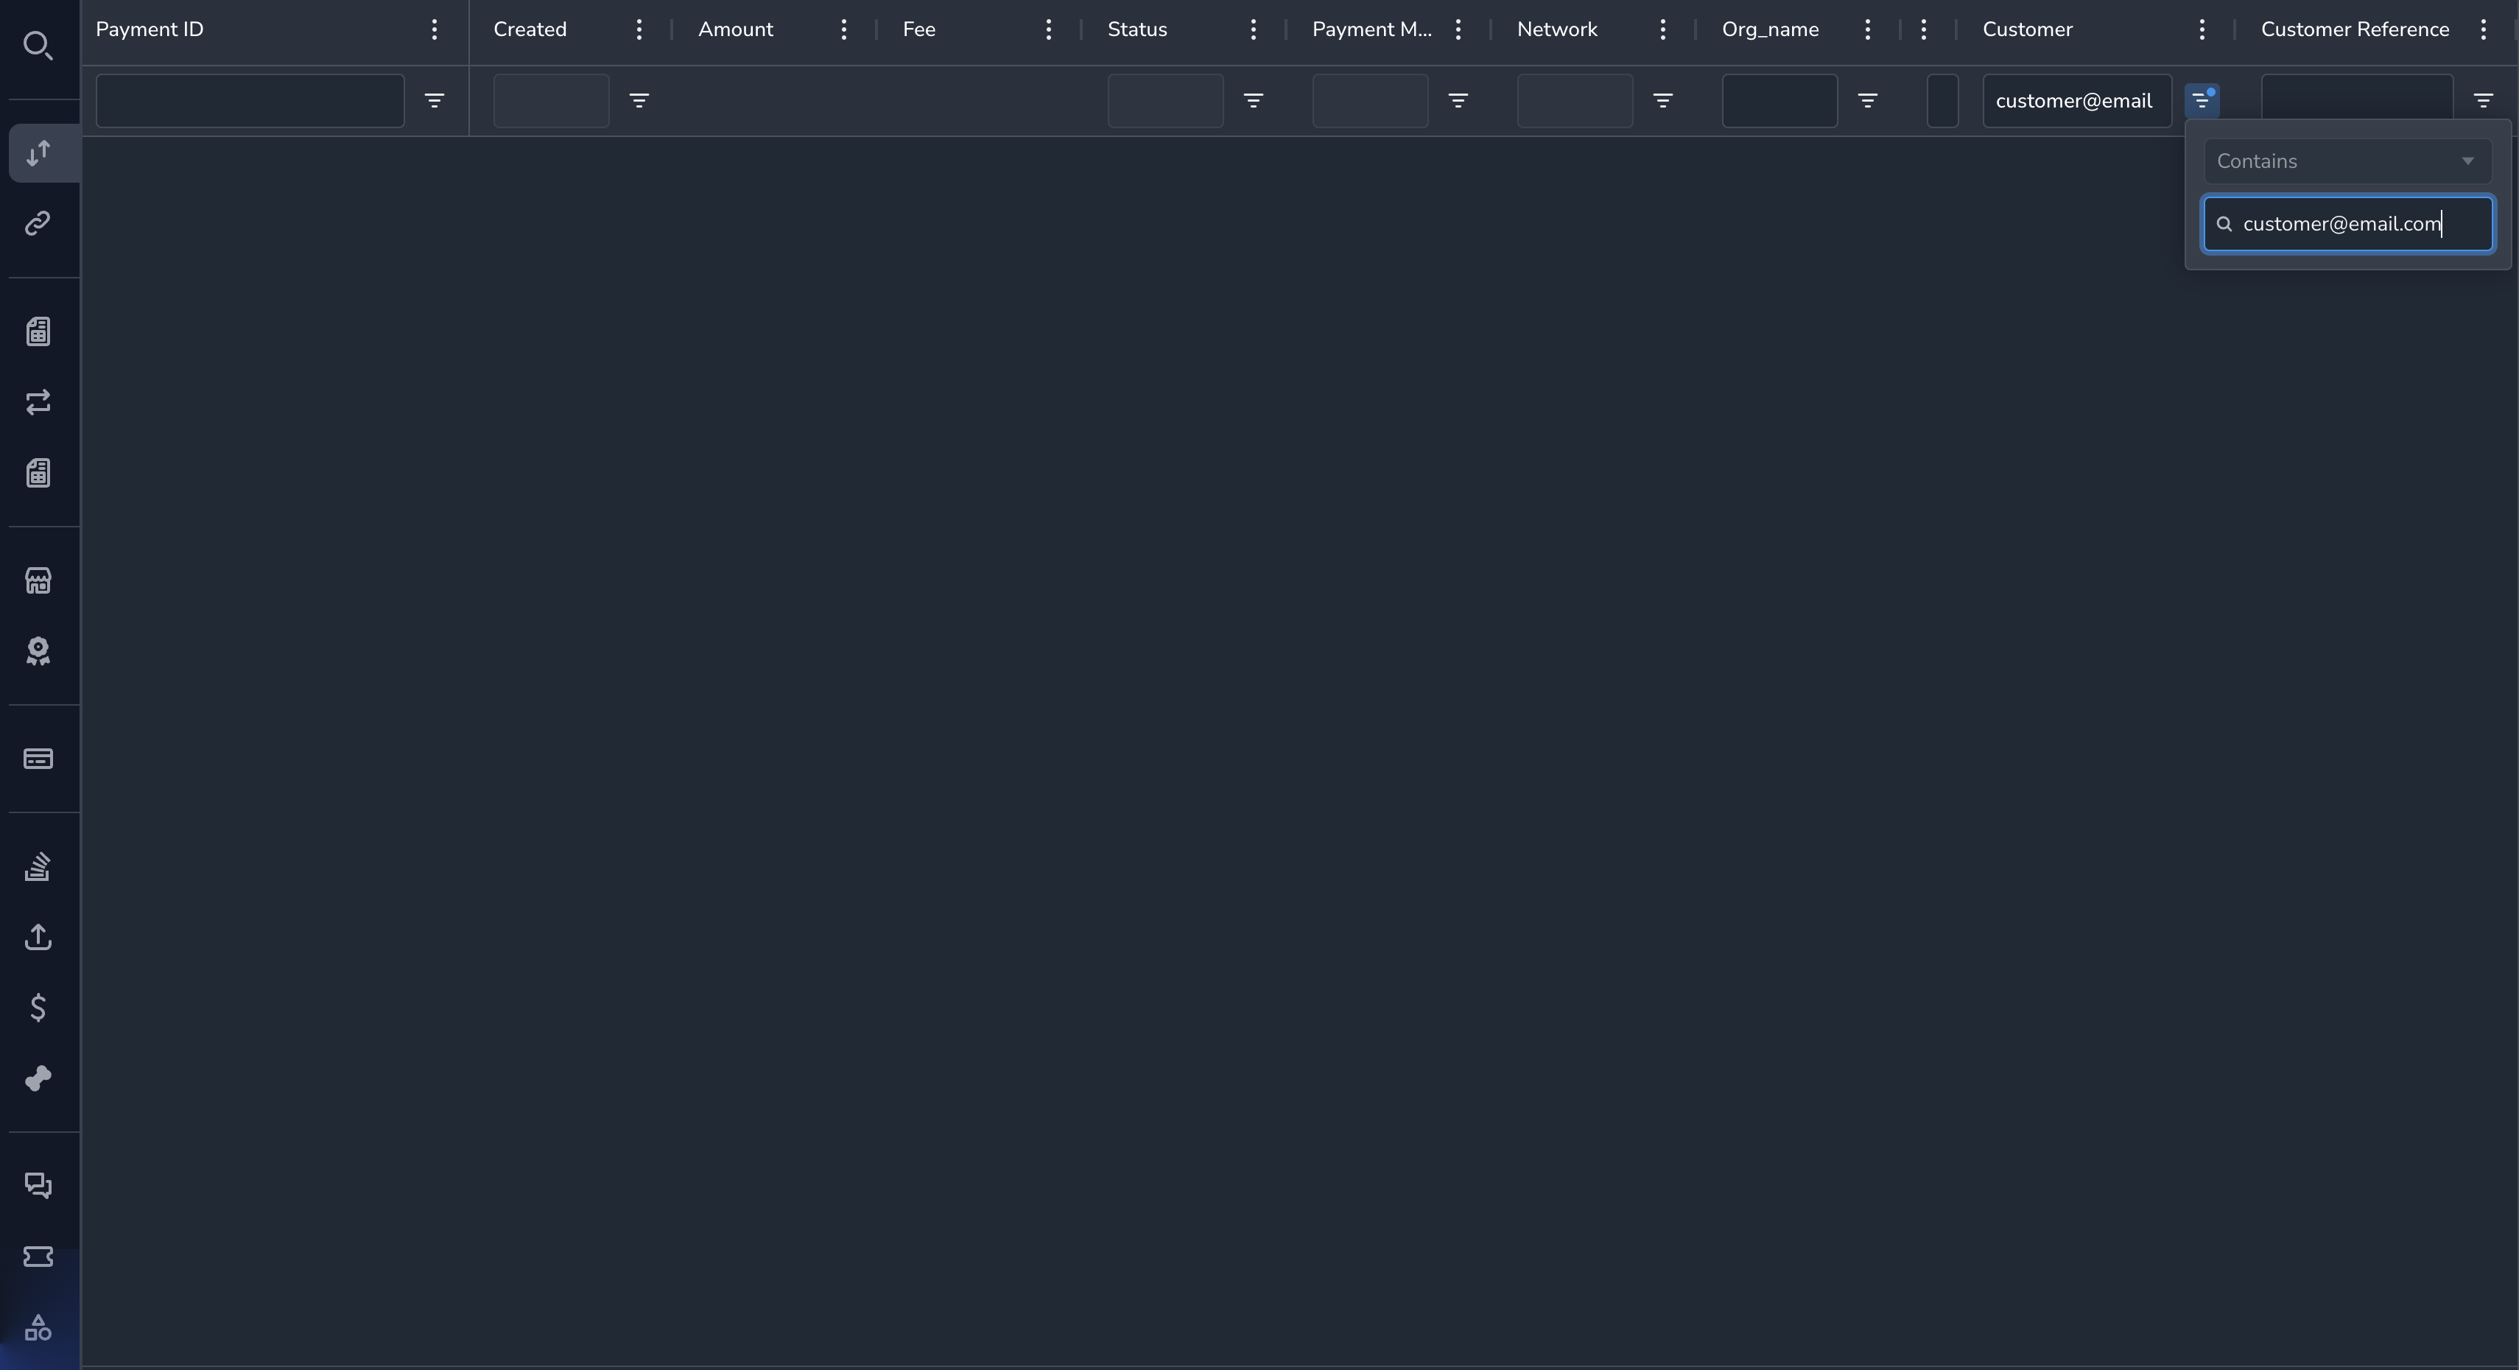Focus narrow unnamed column filter box

(1943, 101)
